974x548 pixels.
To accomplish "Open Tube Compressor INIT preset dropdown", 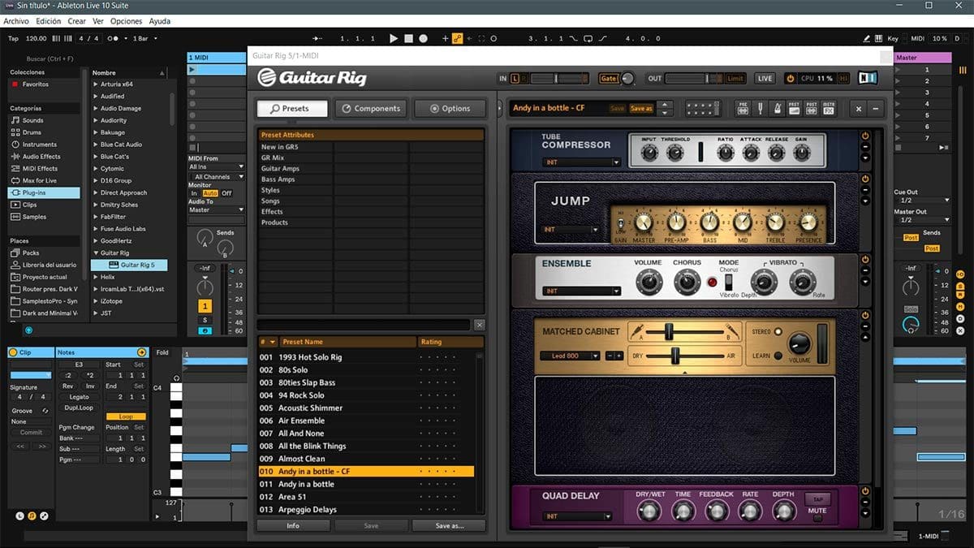I will point(581,162).
